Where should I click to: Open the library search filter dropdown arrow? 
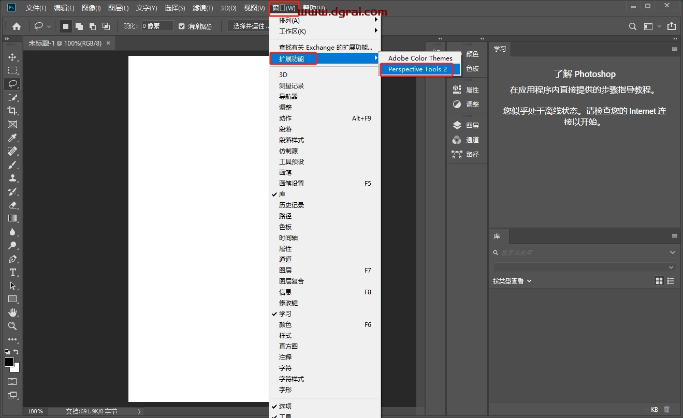pos(672,252)
